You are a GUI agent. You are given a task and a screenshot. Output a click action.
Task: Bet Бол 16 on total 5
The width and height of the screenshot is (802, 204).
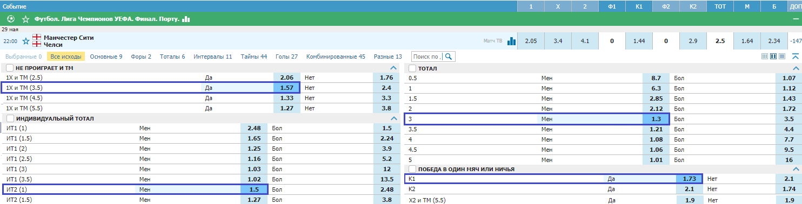(788, 160)
